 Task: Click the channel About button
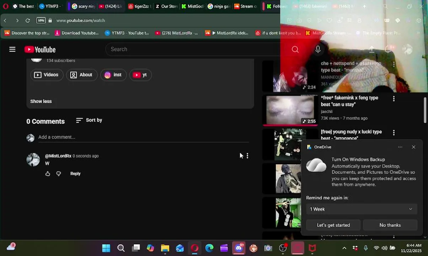[x=81, y=75]
